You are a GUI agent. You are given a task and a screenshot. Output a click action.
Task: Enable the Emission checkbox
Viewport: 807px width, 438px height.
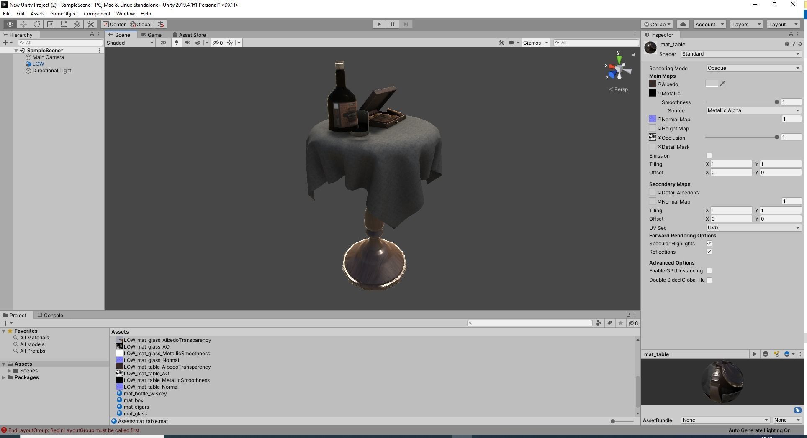coord(709,156)
